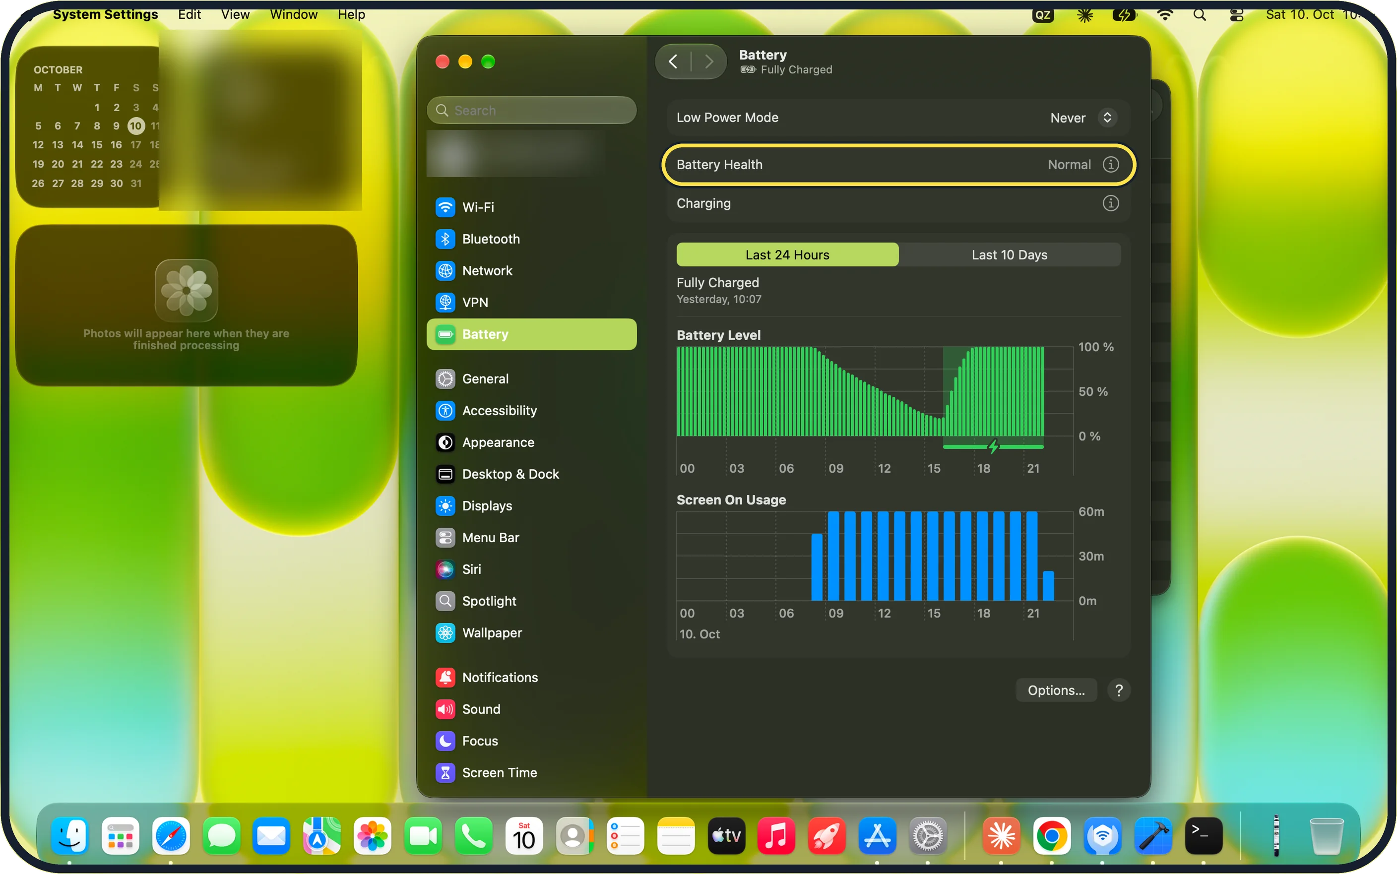The width and height of the screenshot is (1397, 874).
Task: Click day 16 in calendar widget
Action: point(116,145)
